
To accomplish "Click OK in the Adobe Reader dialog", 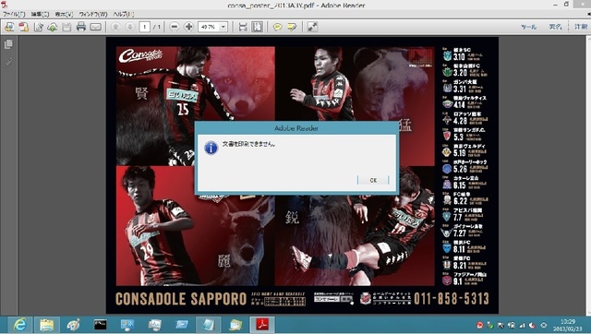I will pos(373,180).
